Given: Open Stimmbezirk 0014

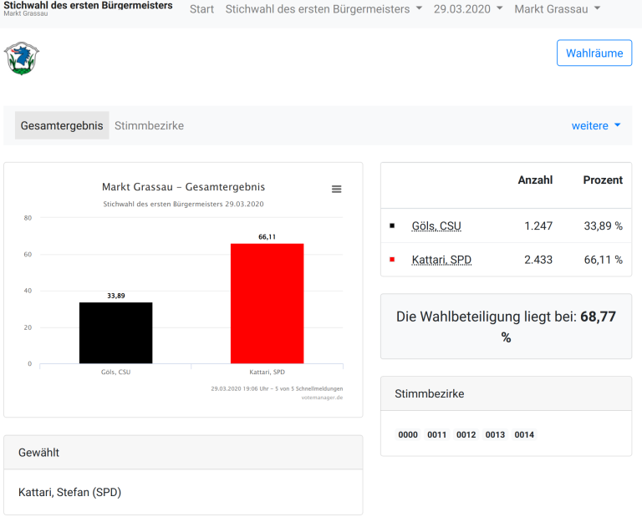Looking at the screenshot, I should pos(524,435).
